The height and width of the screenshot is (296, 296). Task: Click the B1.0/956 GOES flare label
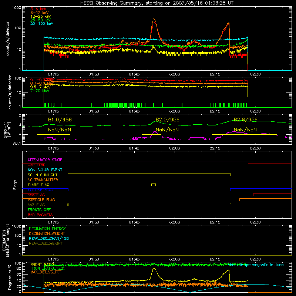[60, 120]
